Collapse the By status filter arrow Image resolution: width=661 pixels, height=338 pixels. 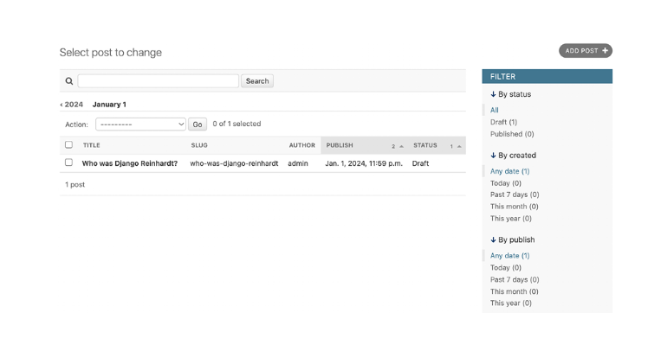coord(493,94)
